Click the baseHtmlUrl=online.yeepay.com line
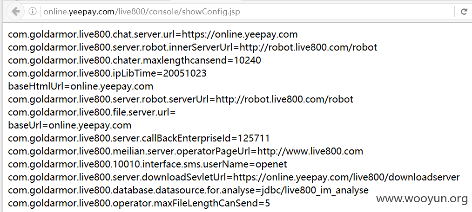 point(81,86)
